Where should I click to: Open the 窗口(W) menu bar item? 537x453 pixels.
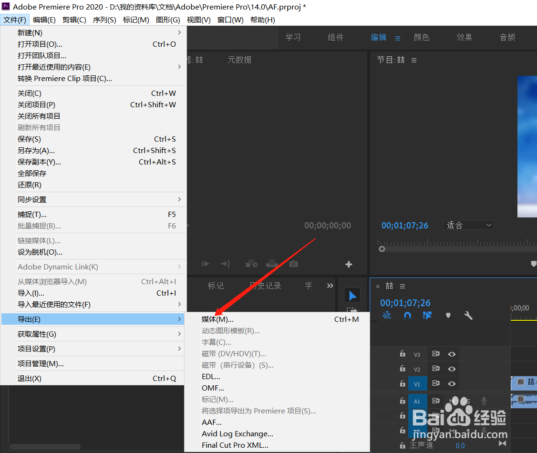coord(230,20)
